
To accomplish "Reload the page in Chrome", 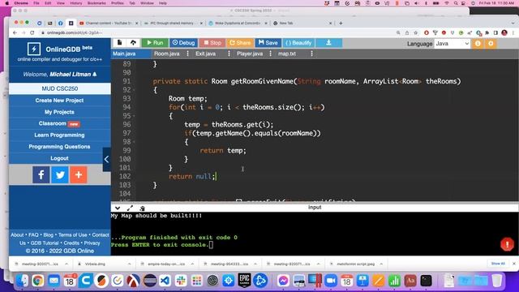I will (x=32, y=32).
